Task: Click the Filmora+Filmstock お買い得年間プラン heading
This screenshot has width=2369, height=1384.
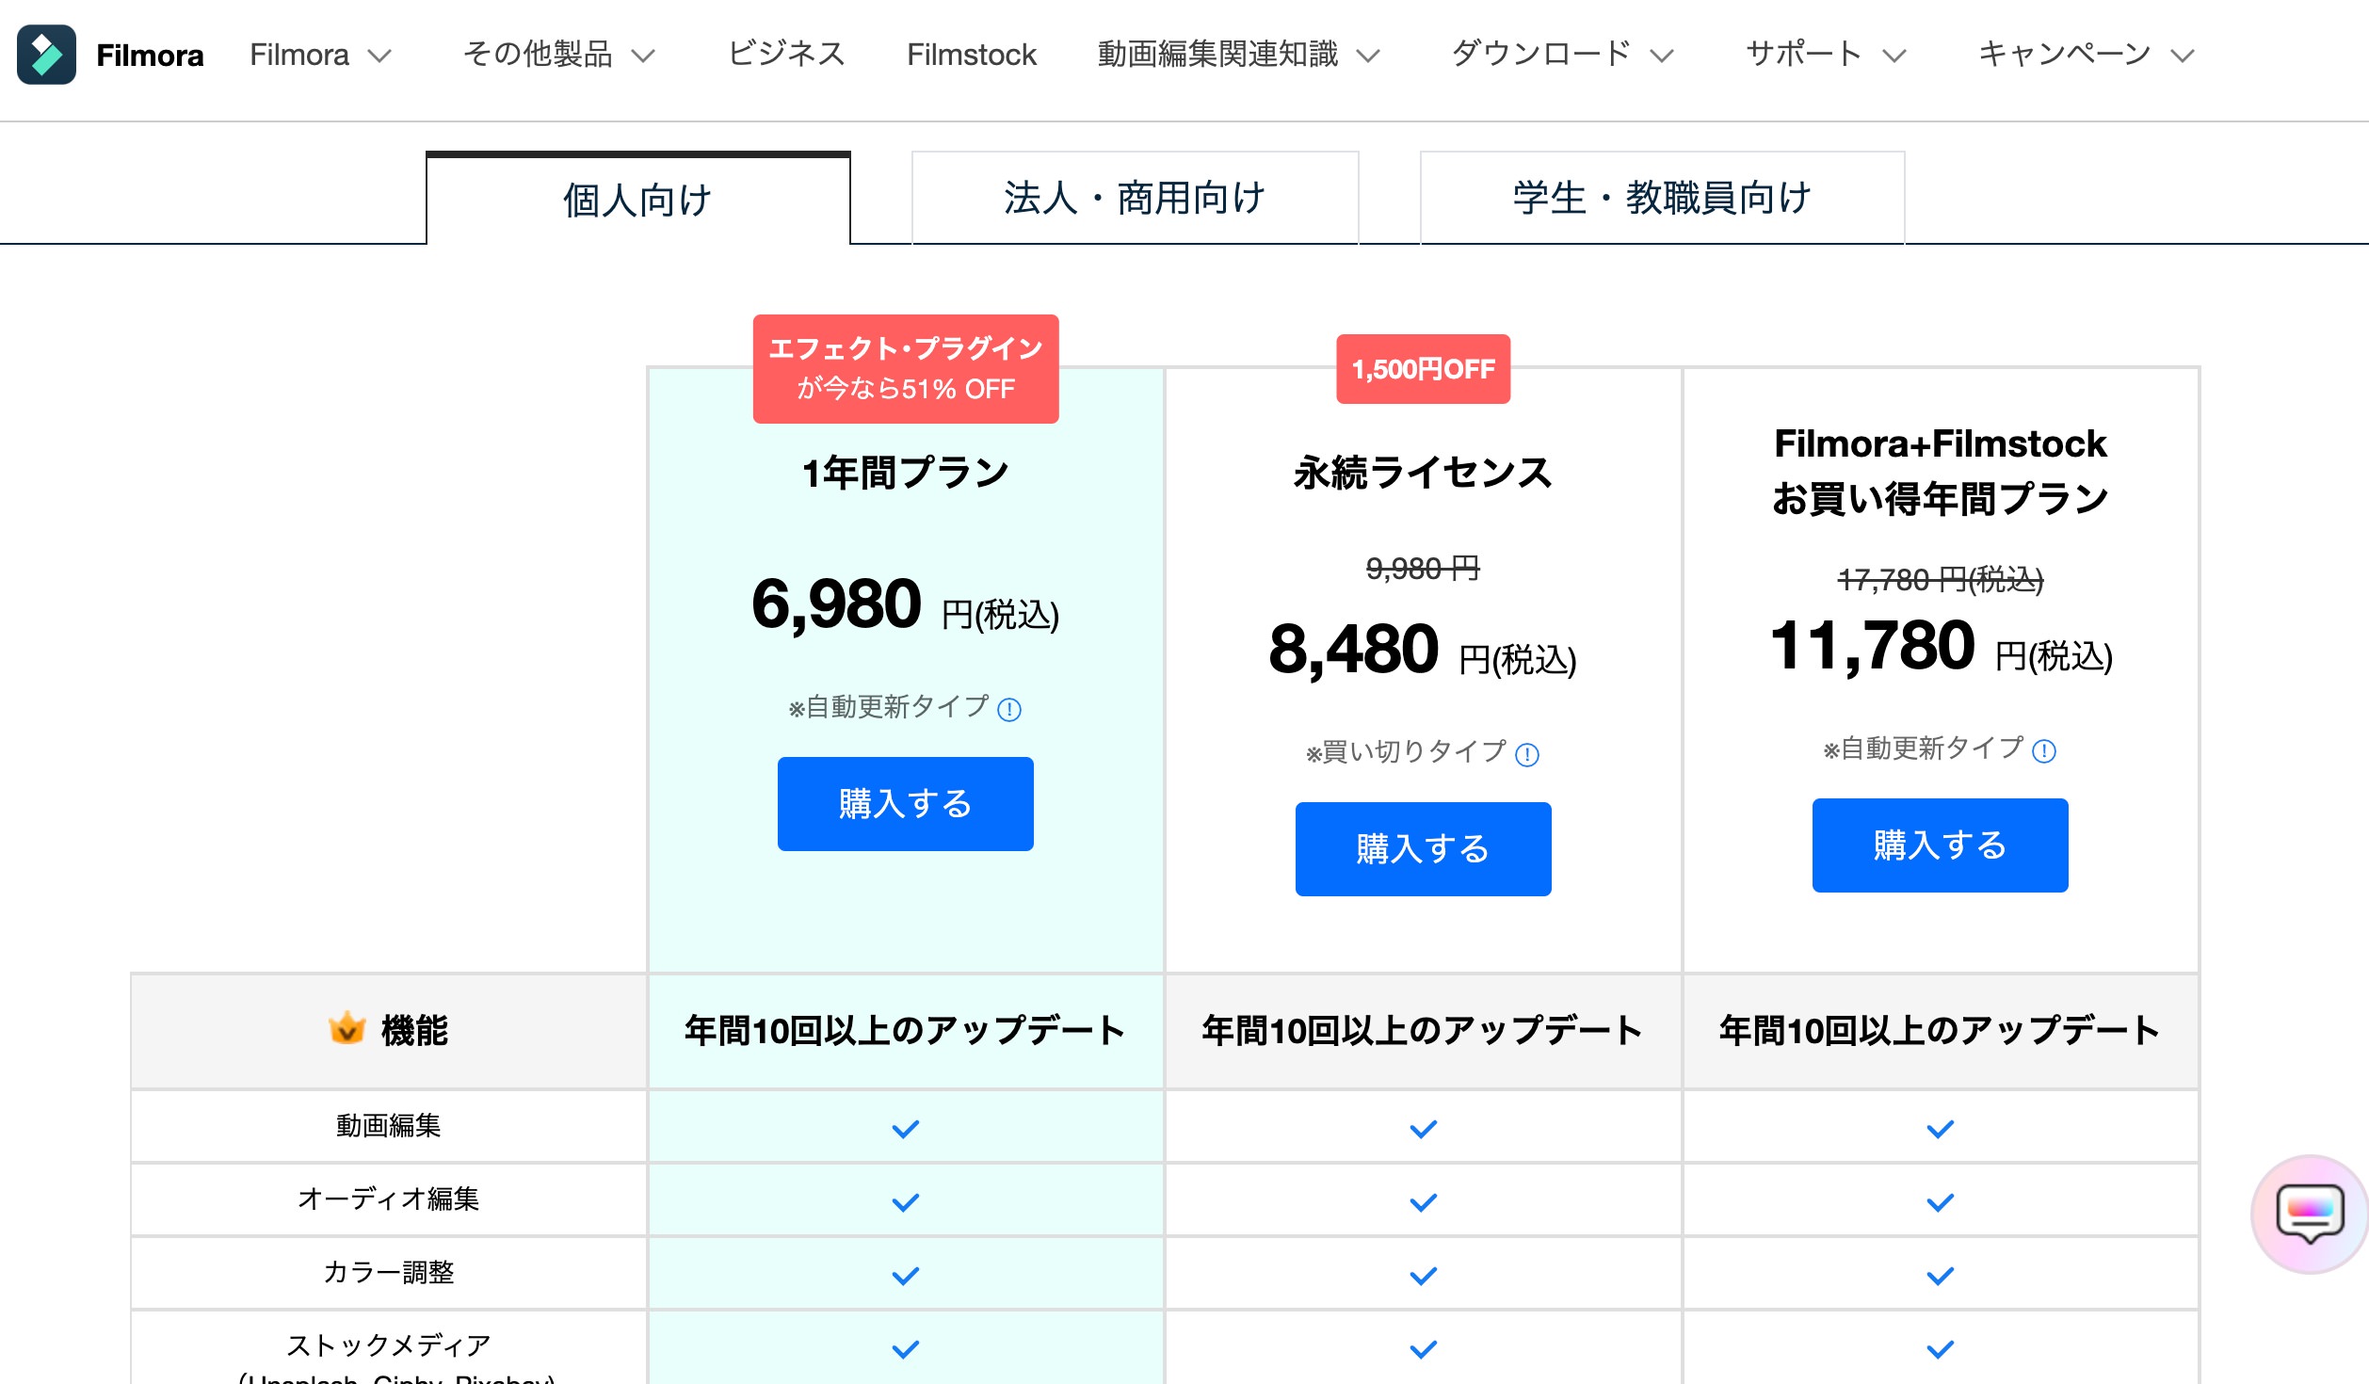Action: click(x=1941, y=471)
